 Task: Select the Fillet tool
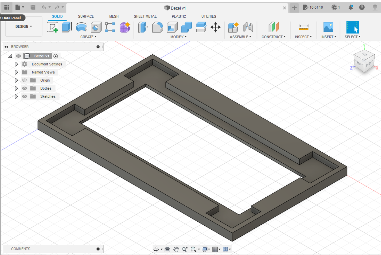(158, 27)
